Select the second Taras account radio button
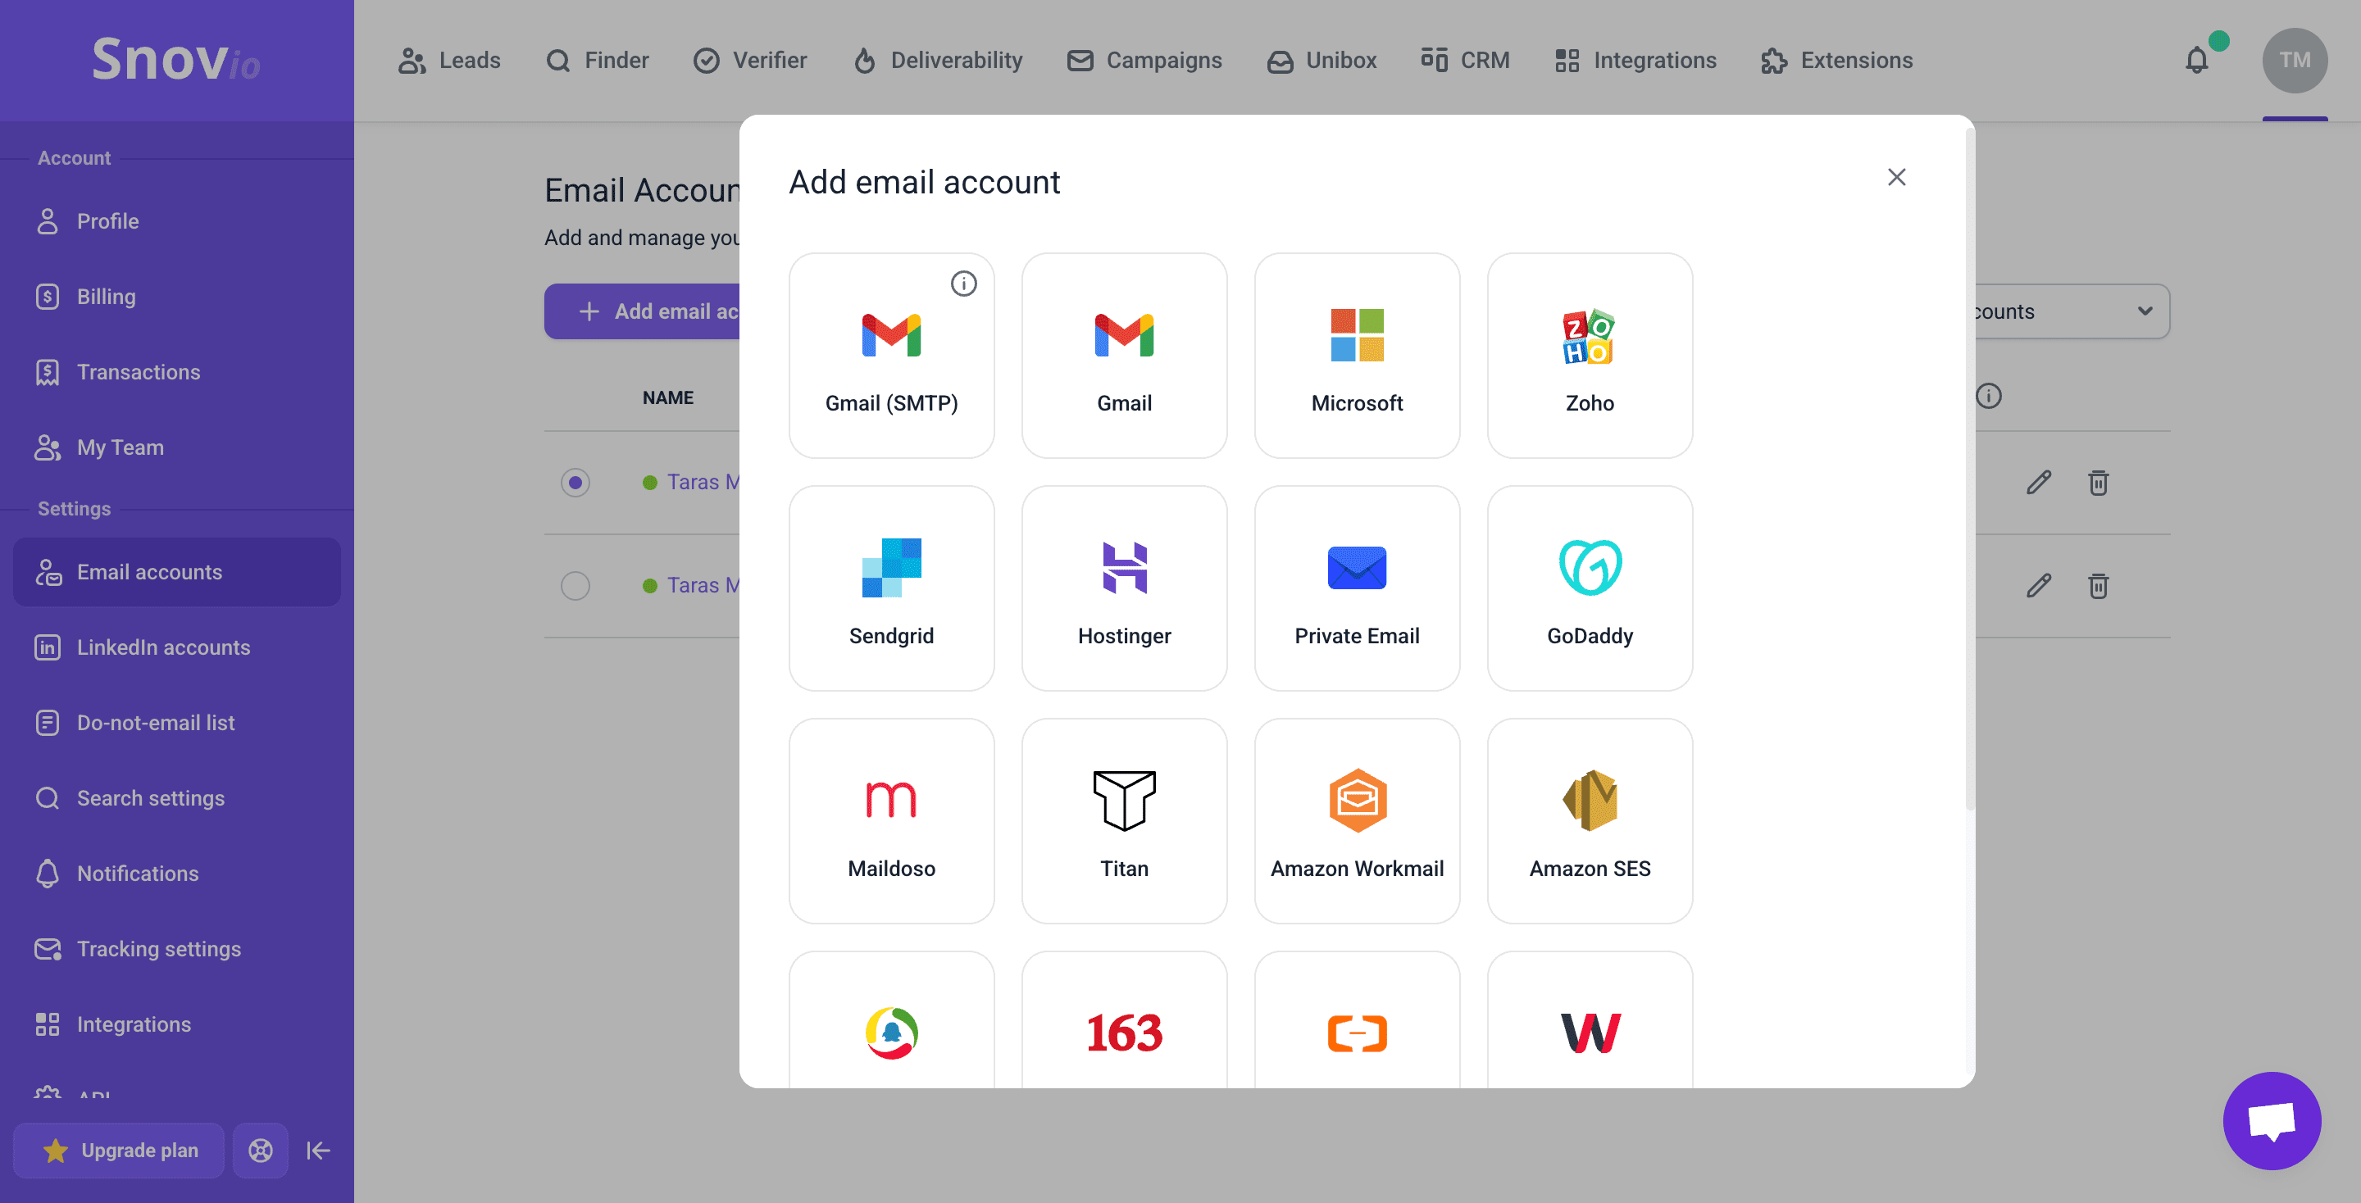Image resolution: width=2361 pixels, height=1203 pixels. coord(575,585)
